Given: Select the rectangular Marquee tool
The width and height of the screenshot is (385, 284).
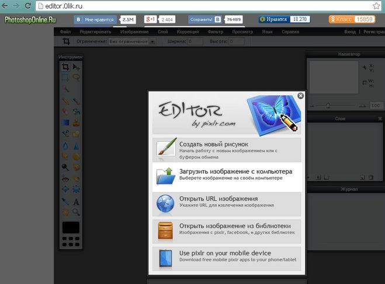Looking at the screenshot, I should coord(65,78).
